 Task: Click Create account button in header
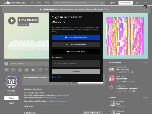(126, 3)
